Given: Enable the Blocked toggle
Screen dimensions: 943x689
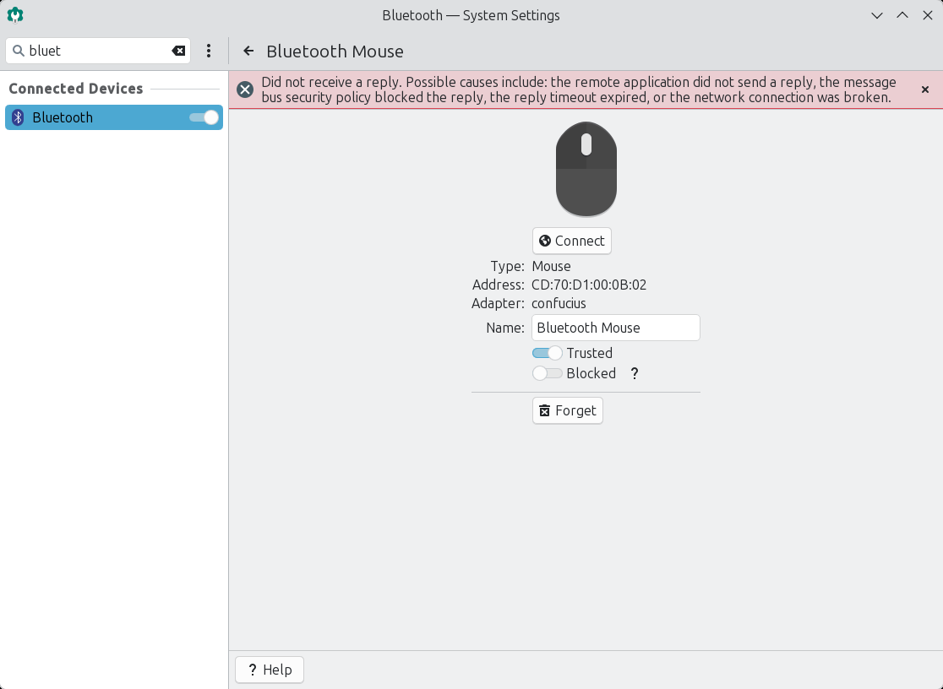Looking at the screenshot, I should click(x=547, y=373).
